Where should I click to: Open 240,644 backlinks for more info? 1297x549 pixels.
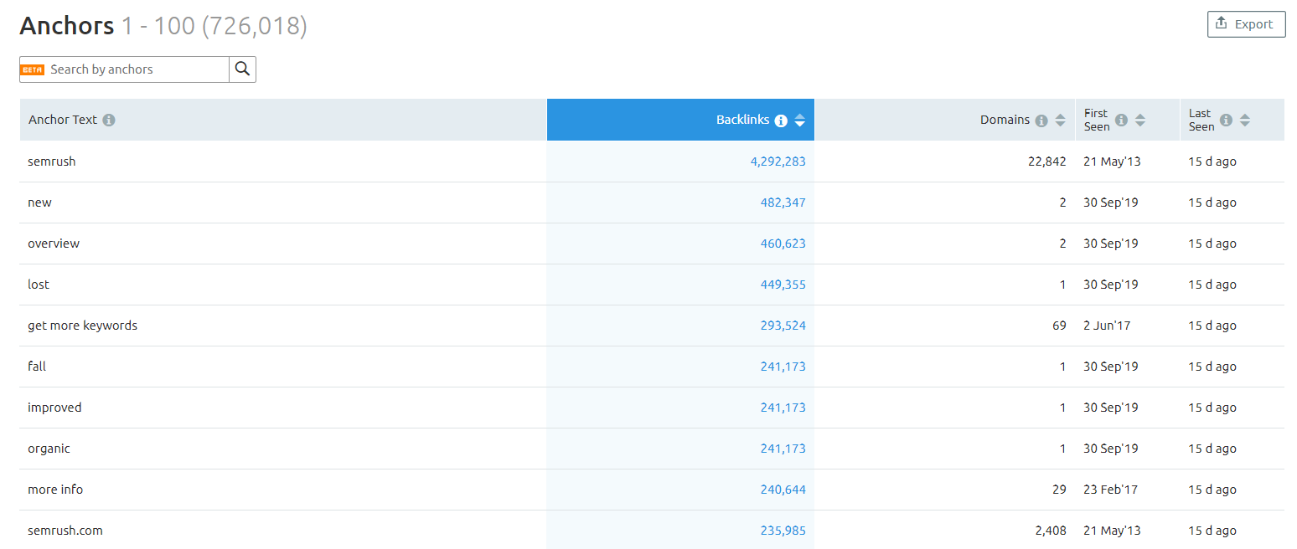[x=783, y=490]
